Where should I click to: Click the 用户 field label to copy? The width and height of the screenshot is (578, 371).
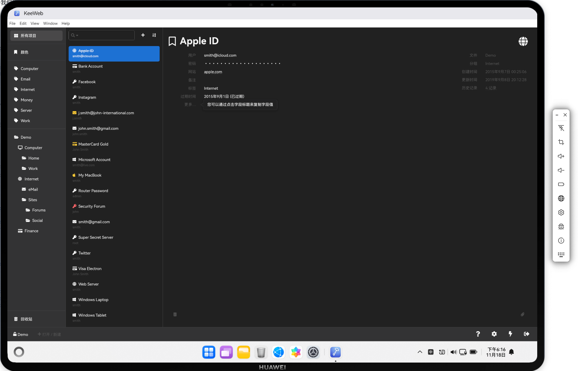click(x=192, y=56)
